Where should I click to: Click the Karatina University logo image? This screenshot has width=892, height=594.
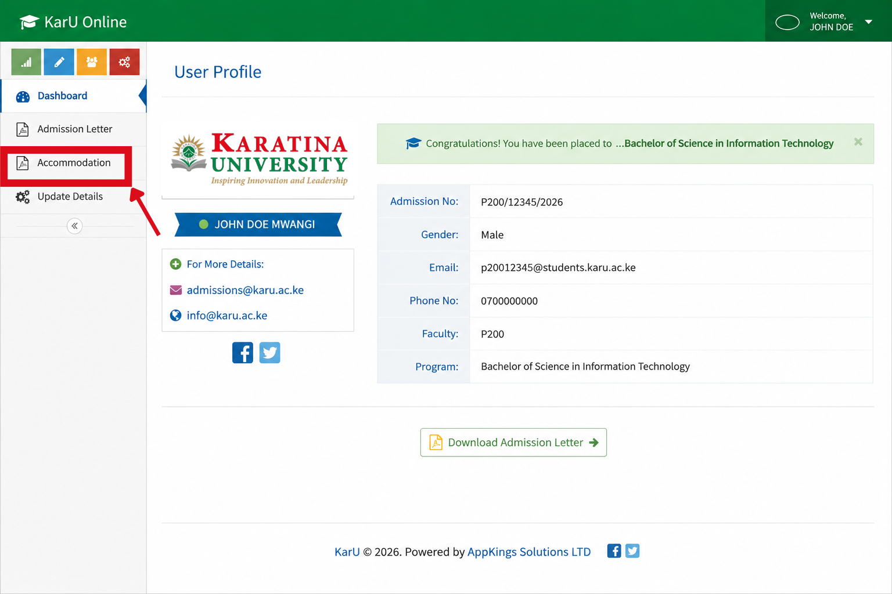coord(259,160)
